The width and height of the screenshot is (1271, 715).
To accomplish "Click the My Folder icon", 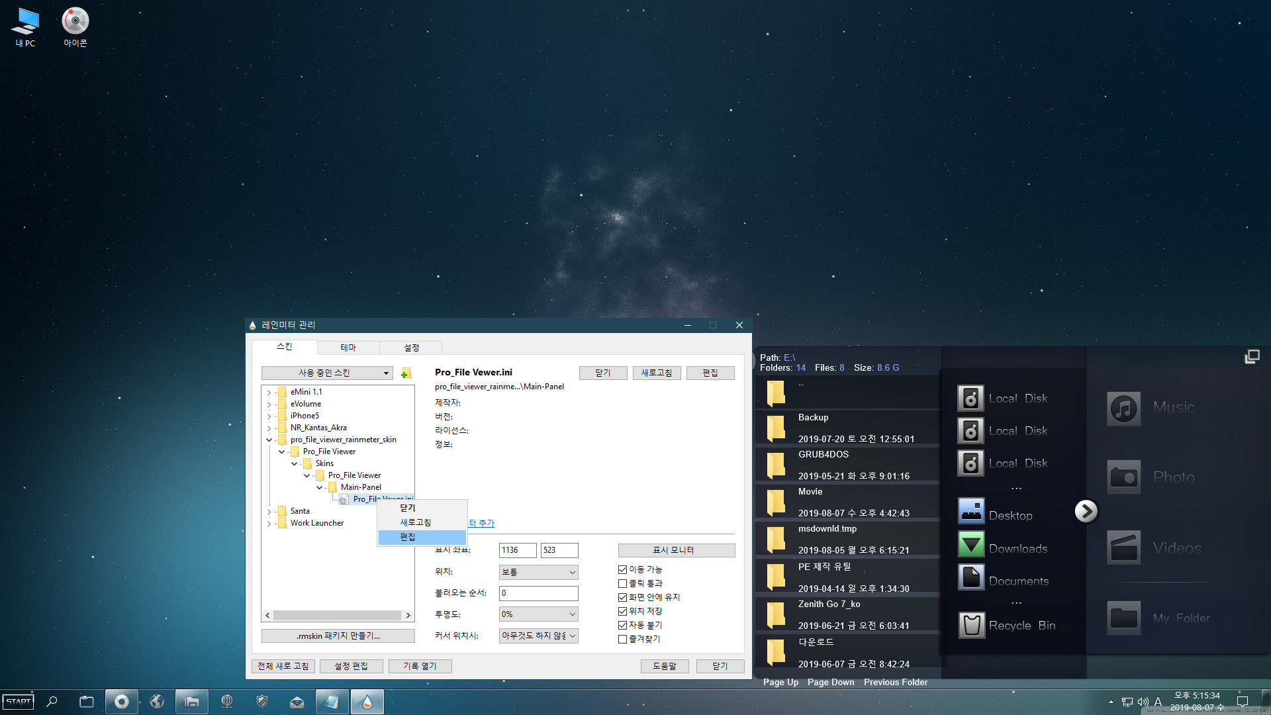I will coord(1123,618).
